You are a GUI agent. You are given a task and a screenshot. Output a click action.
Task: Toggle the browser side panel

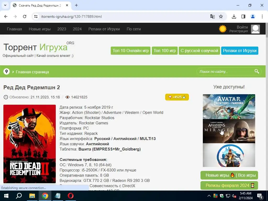[243, 16]
